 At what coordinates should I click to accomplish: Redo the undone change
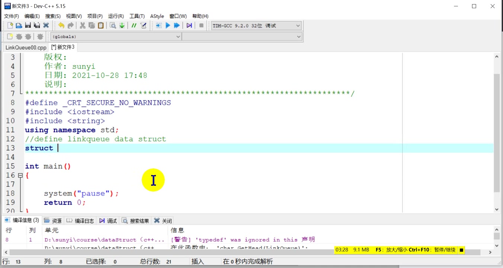(70, 25)
